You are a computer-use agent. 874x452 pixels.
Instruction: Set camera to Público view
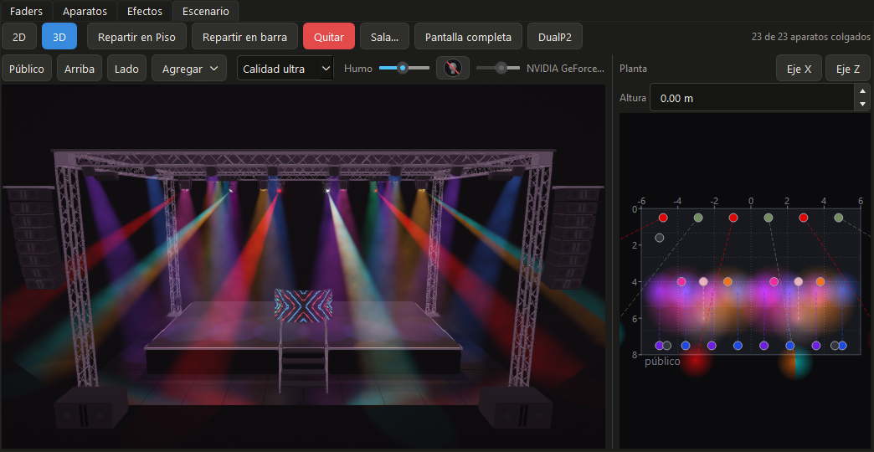27,69
